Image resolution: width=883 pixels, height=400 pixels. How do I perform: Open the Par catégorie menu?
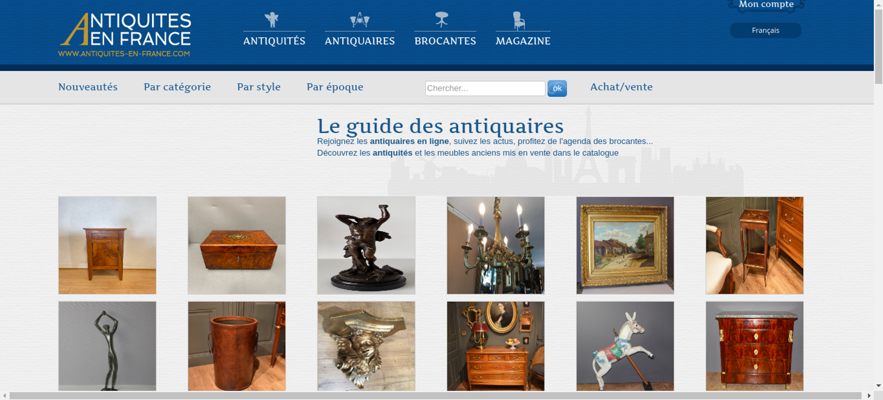(177, 87)
